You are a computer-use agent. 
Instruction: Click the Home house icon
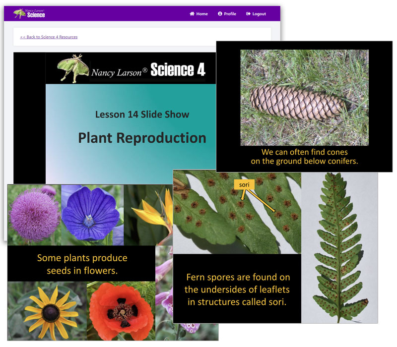[192, 14]
